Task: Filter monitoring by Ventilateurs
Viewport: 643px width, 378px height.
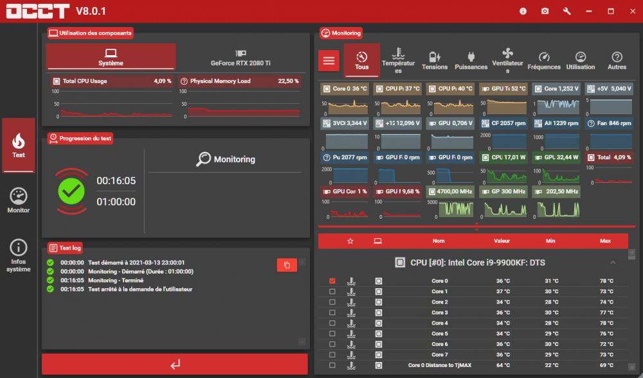Action: (x=508, y=60)
